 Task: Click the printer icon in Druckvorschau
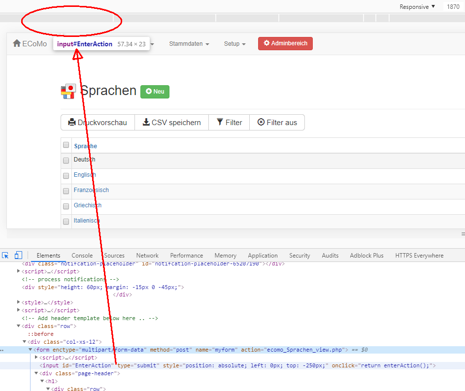[x=72, y=122]
